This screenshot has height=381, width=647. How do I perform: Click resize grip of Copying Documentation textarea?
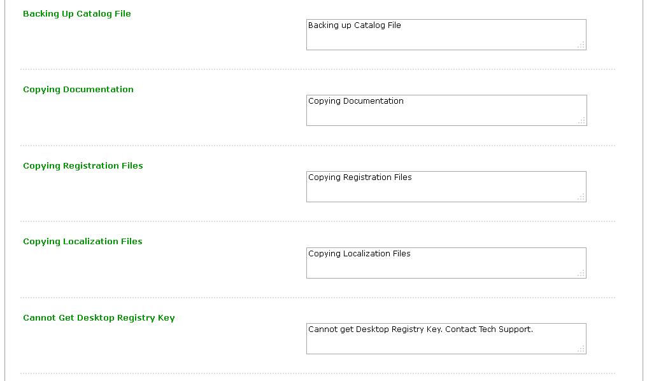coord(582,121)
